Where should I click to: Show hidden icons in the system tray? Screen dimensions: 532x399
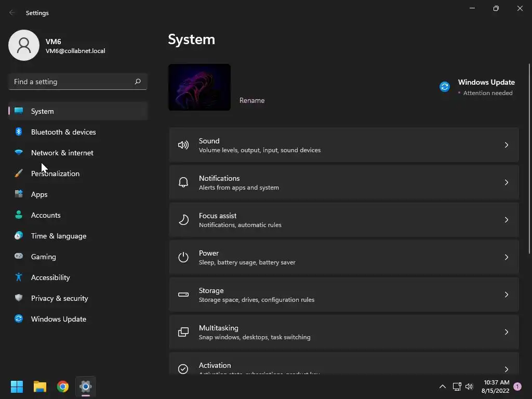[x=443, y=387]
